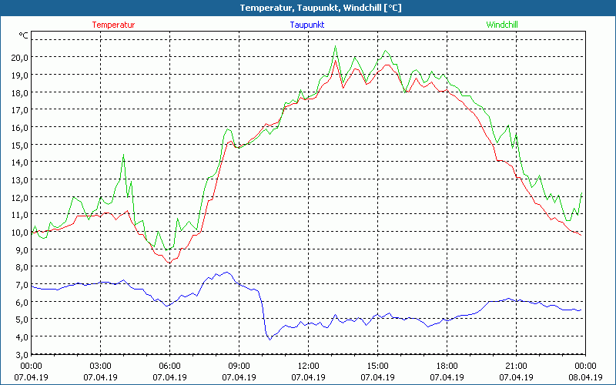The width and height of the screenshot is (616, 385).
Task: Click the 5,0 y-axis value
Action: click(22, 320)
